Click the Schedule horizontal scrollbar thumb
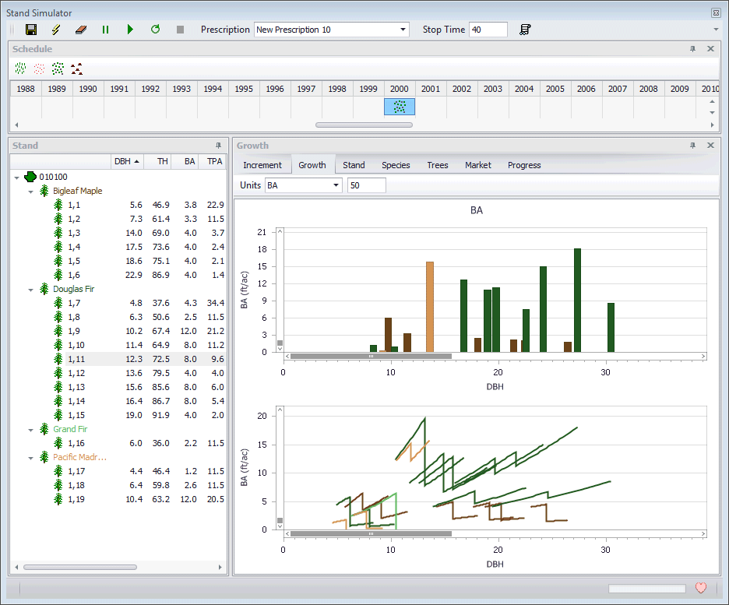Viewport: 729px width, 605px height. [364, 125]
